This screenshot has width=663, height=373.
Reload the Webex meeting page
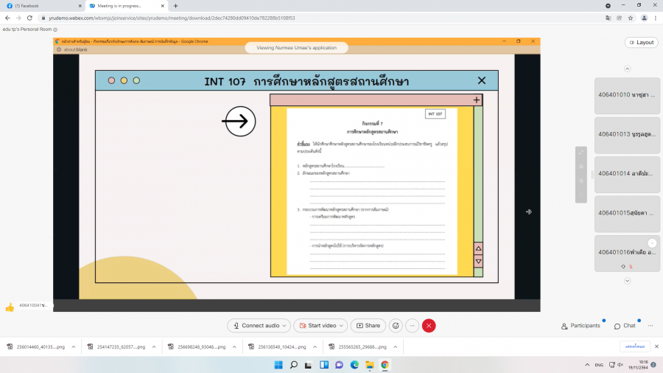[29, 18]
